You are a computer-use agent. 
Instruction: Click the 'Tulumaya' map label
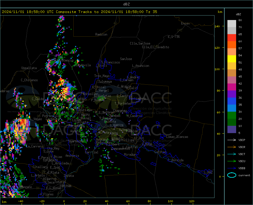[105, 81]
